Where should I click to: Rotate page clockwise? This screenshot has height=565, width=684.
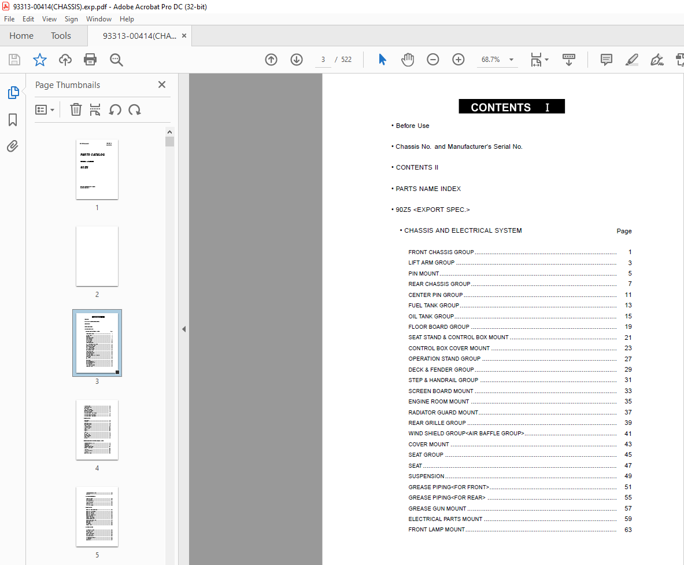134,109
